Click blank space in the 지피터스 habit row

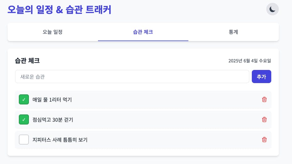pyautogui.click(x=173, y=140)
